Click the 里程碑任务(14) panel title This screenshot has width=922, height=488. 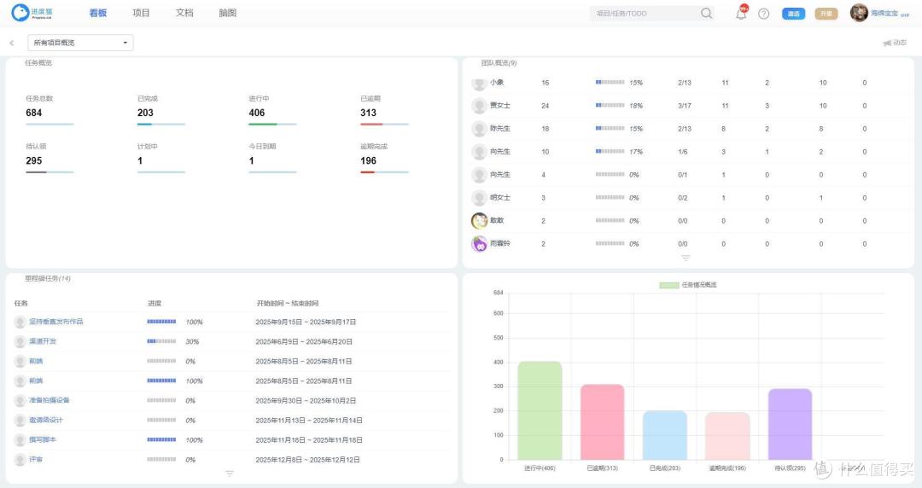pos(48,279)
